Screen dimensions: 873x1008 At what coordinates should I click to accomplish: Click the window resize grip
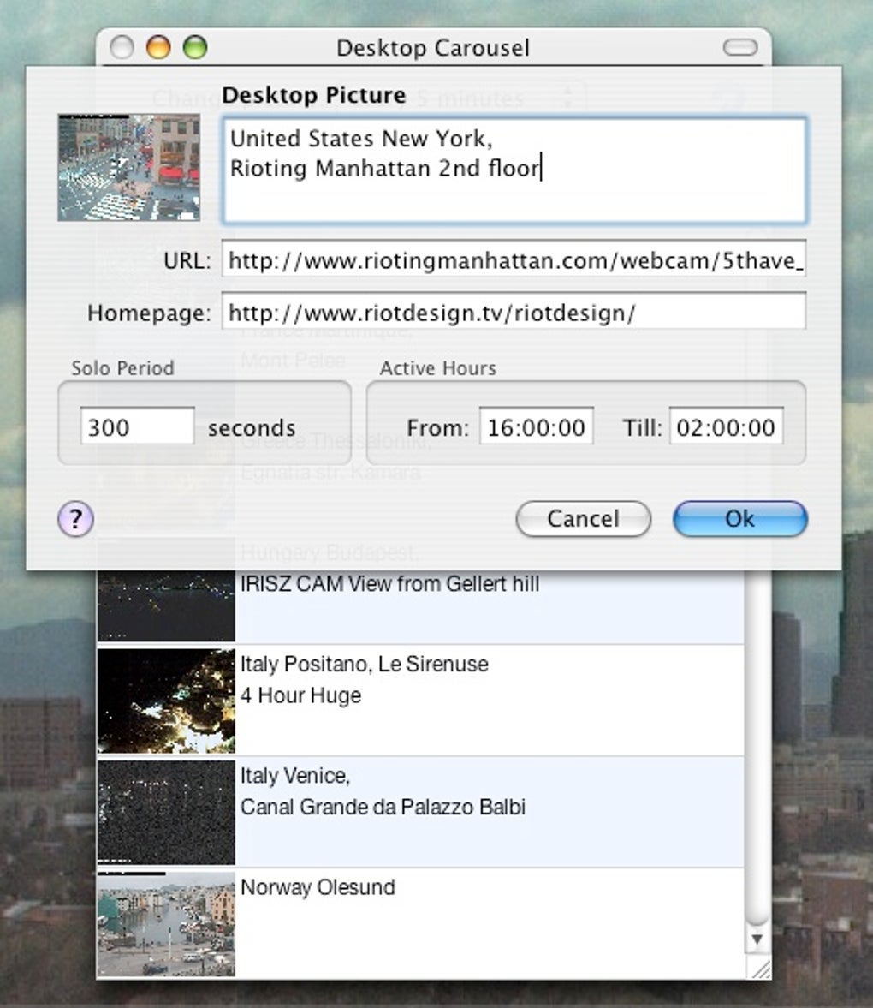(760, 970)
